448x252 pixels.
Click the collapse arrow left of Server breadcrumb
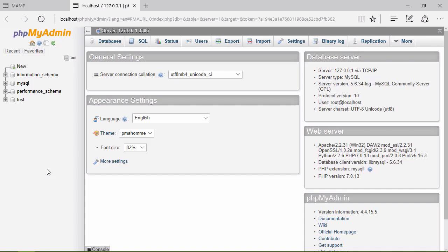[88, 31]
